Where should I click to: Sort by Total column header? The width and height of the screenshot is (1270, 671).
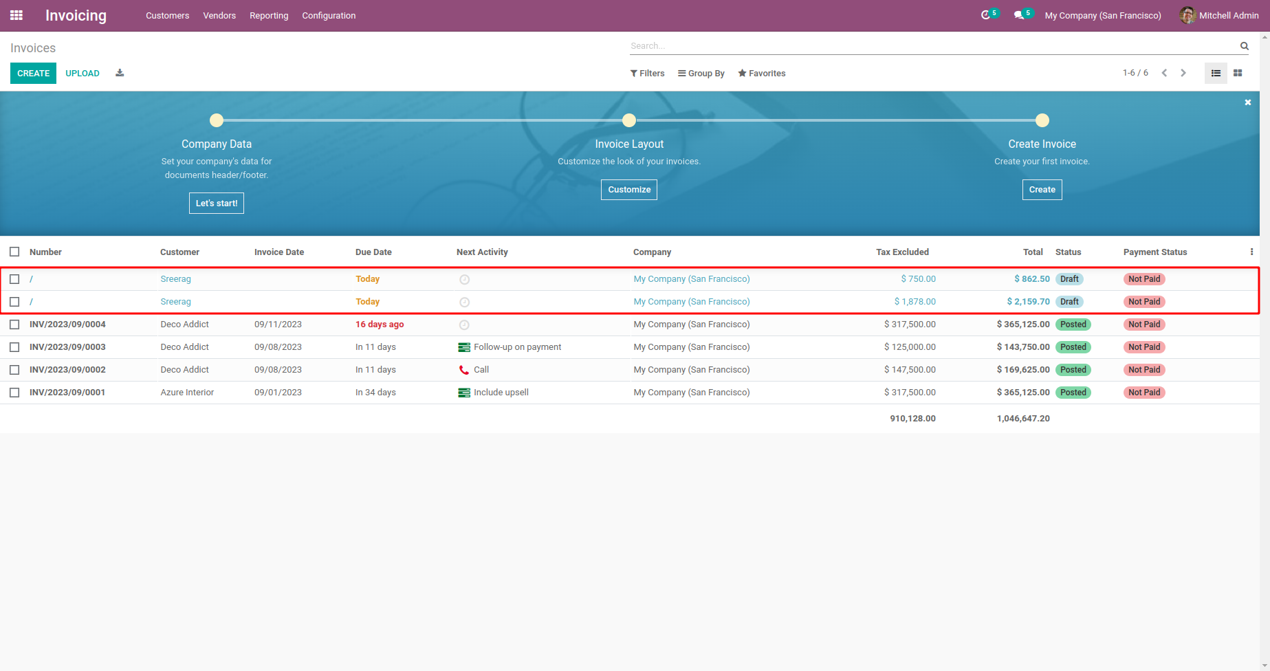click(1033, 252)
